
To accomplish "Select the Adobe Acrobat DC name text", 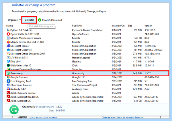I will coord(21,101).
